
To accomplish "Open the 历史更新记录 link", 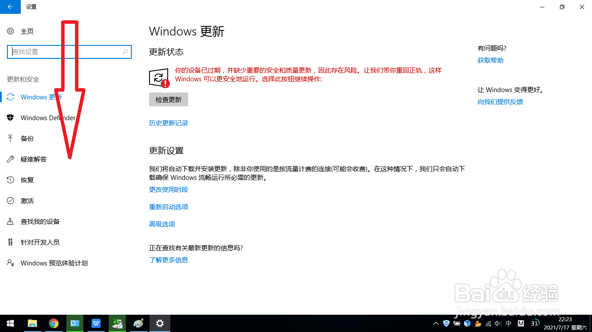I will (169, 123).
